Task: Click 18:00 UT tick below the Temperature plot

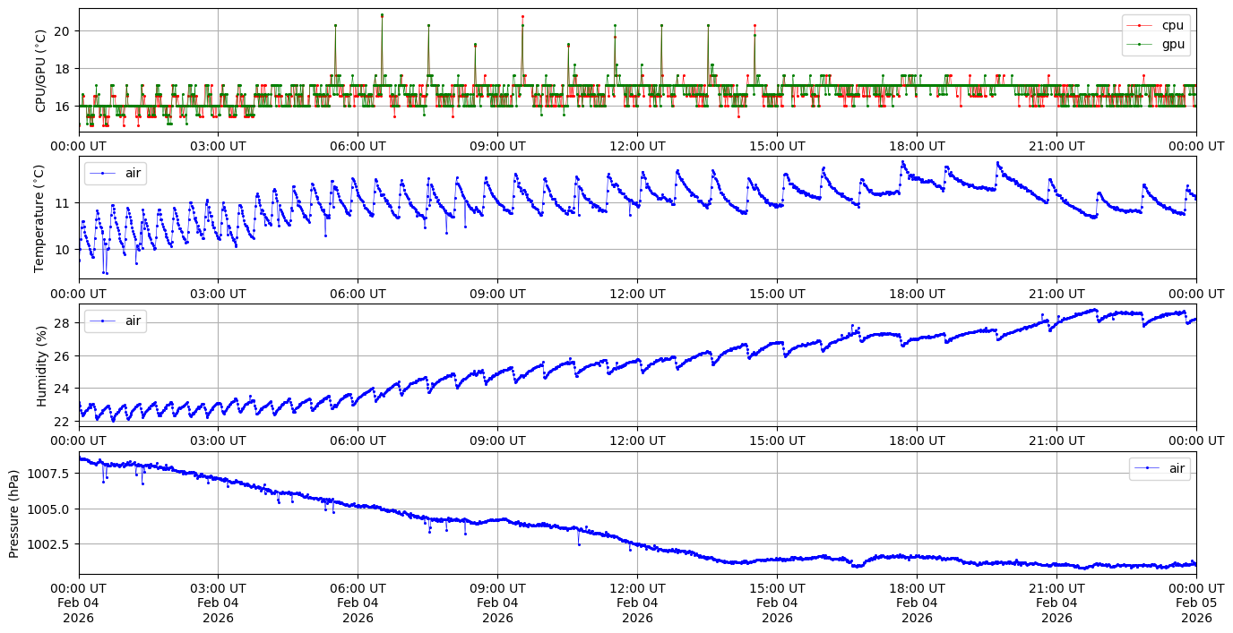Action: pos(917,293)
